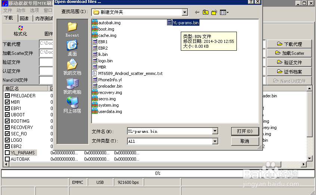
Task: Click the 证书档案 button
Action: coord(289,72)
